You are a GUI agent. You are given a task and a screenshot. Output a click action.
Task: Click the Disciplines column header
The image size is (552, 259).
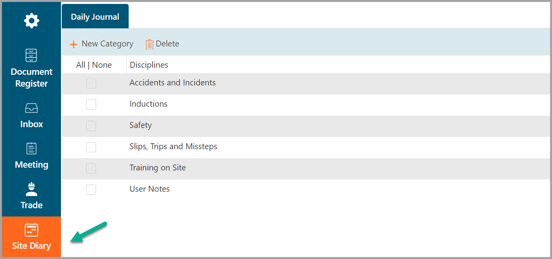pyautogui.click(x=149, y=65)
